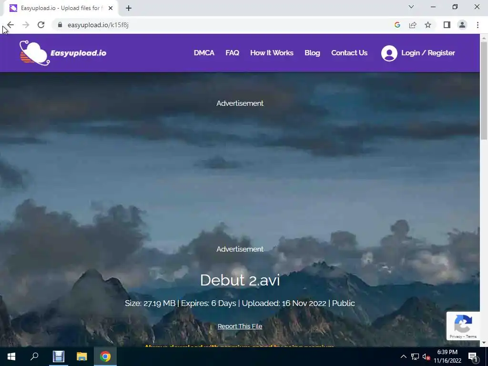The height and width of the screenshot is (366, 488).
Task: Open Windows taskbar search
Action: [34, 356]
